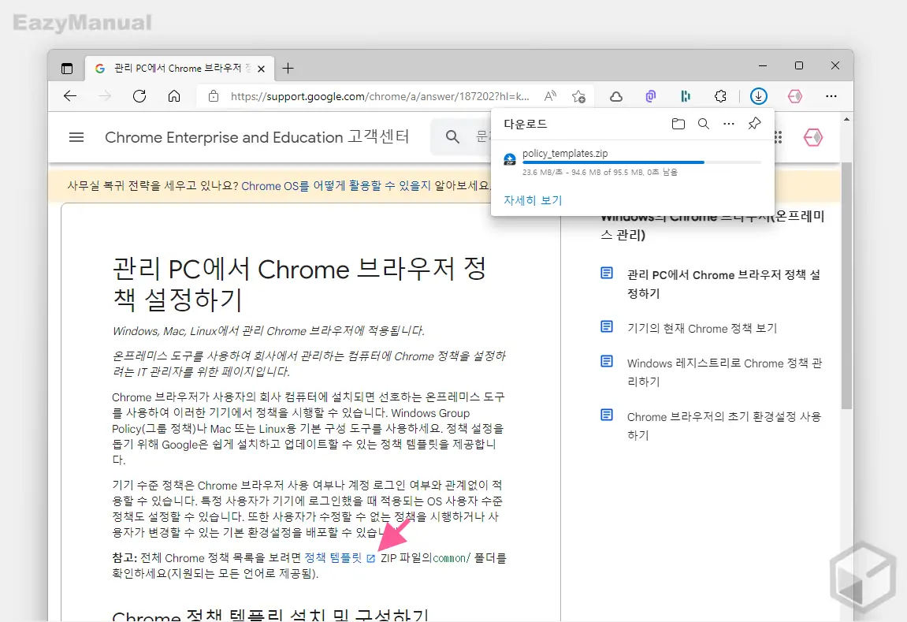Click the policy_templates.zip download item
907x622 pixels.
coord(565,154)
